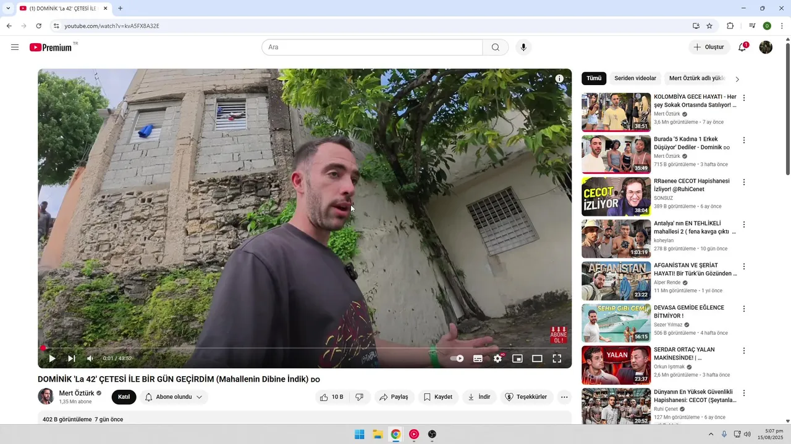Open install app icon in address bar
Screen dimensions: 791x444
[x=696, y=26]
